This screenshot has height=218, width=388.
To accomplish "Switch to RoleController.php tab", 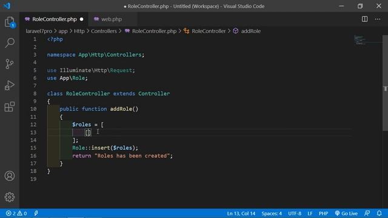I will tap(54, 19).
